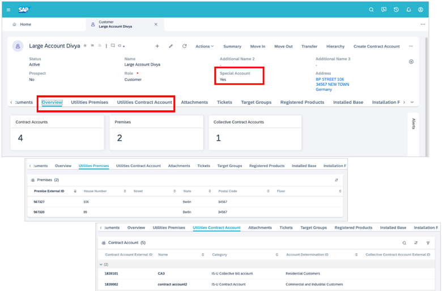Click the feed follow icon beside the customer title
Viewport: 442px width, 291px height.
[x=100, y=46]
